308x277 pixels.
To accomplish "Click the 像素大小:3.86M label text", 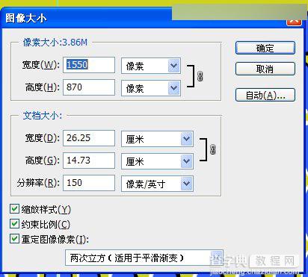I will point(55,43).
